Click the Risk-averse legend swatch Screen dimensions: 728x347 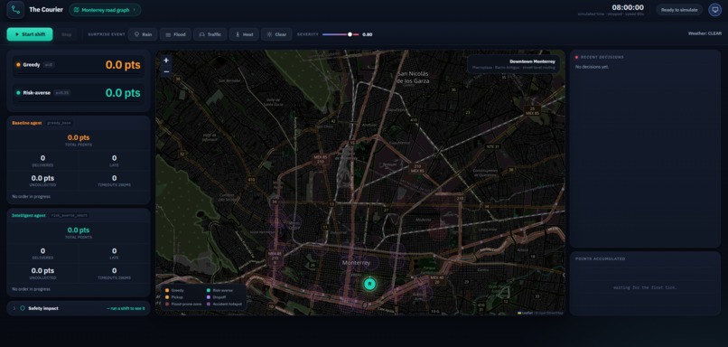click(x=209, y=290)
